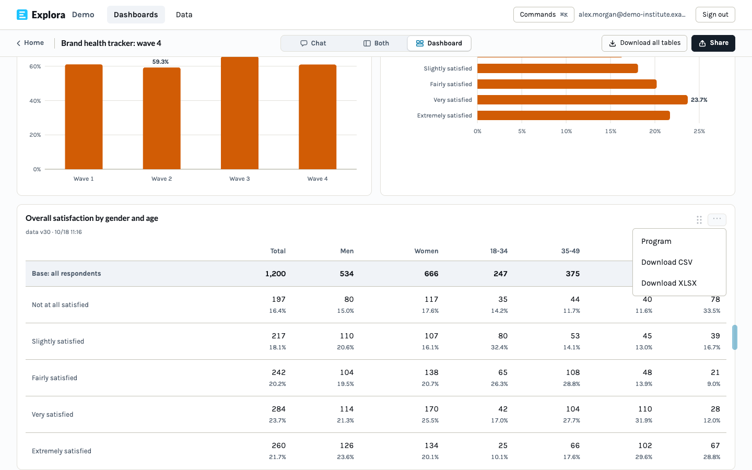
Task: Click the Very satisfied horizontal bar
Action: pos(582,100)
